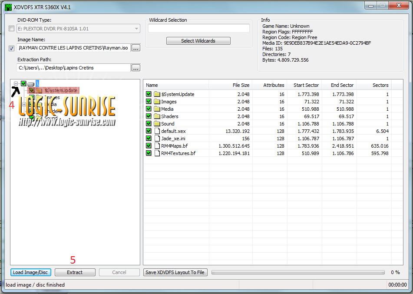Sort list by Name column header
Viewport: 413px width, 294px height.
coord(176,85)
